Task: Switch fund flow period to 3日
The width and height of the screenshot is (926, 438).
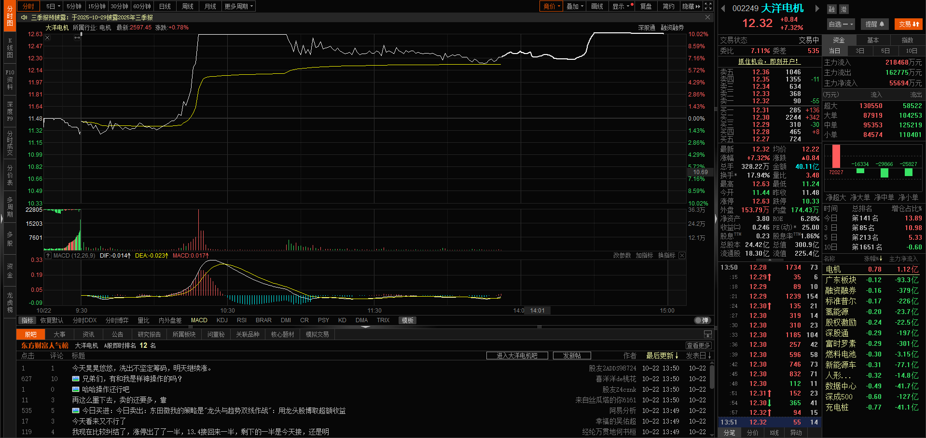Action: (x=860, y=51)
